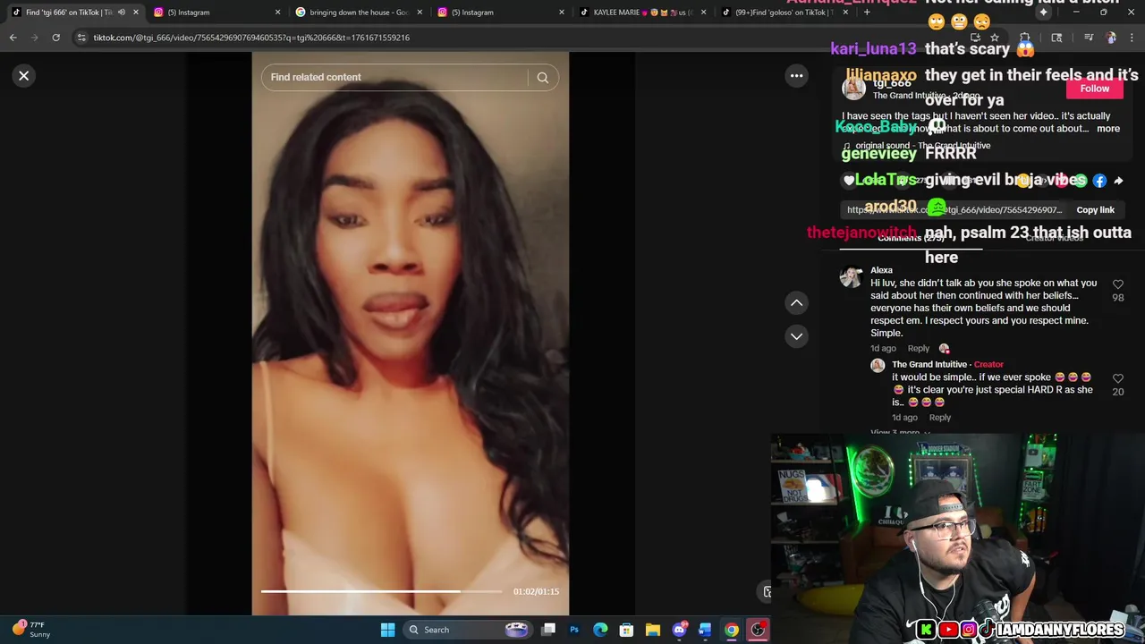Image resolution: width=1145 pixels, height=644 pixels.
Task: Reload the page in Chrome
Action: tap(55, 38)
